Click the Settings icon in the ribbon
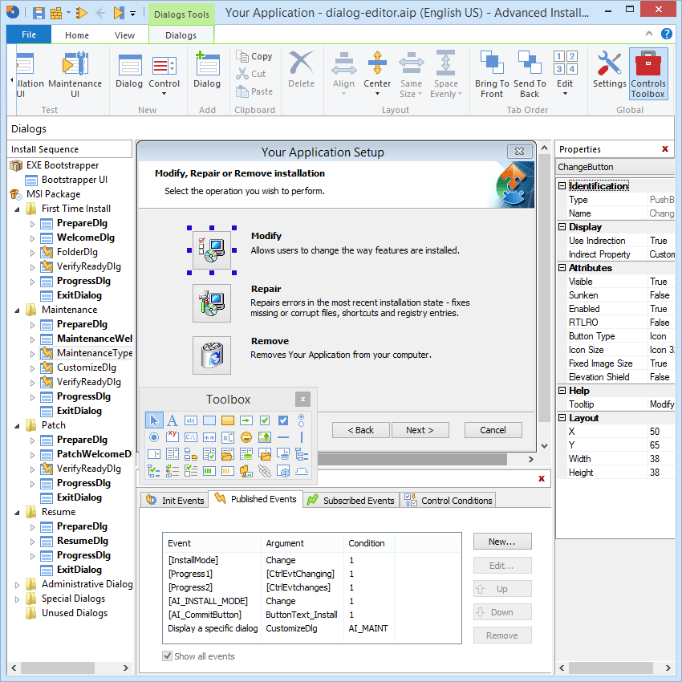Viewport: 682px width, 682px height. tap(609, 72)
